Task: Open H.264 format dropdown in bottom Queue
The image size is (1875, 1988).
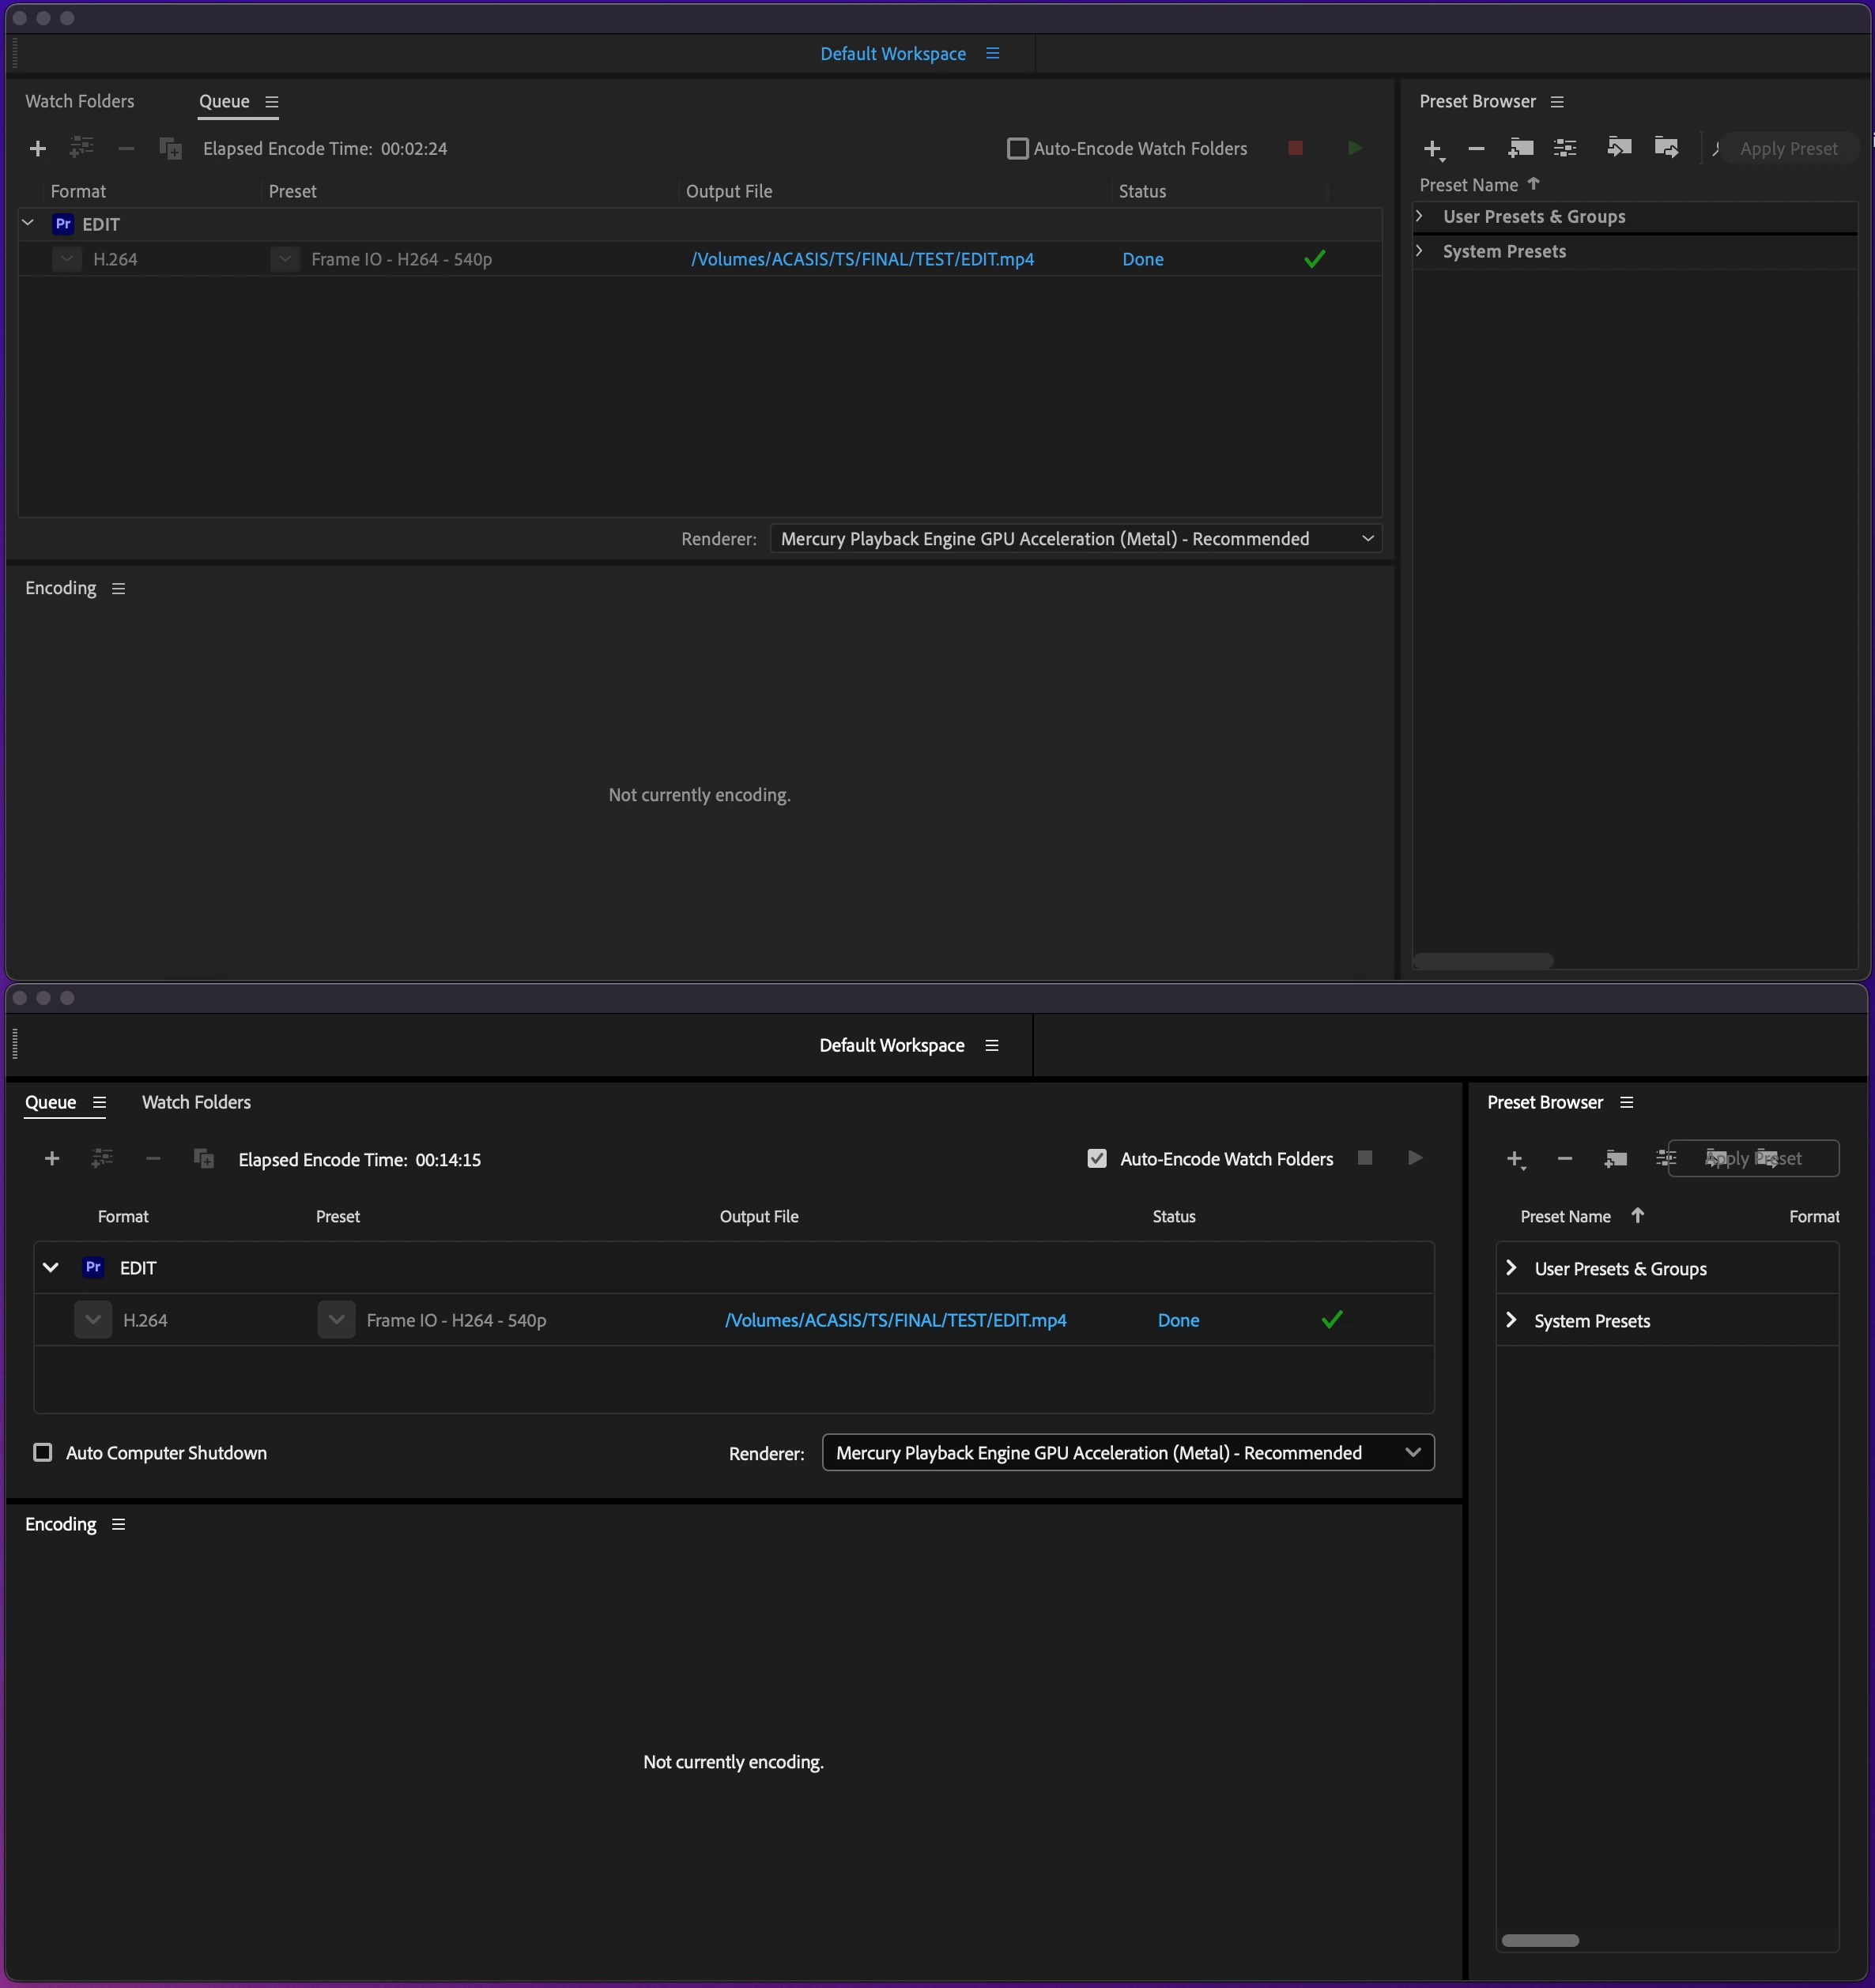Action: (x=93, y=1320)
